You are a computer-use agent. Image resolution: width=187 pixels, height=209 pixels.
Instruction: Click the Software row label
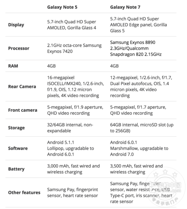coord(18,148)
